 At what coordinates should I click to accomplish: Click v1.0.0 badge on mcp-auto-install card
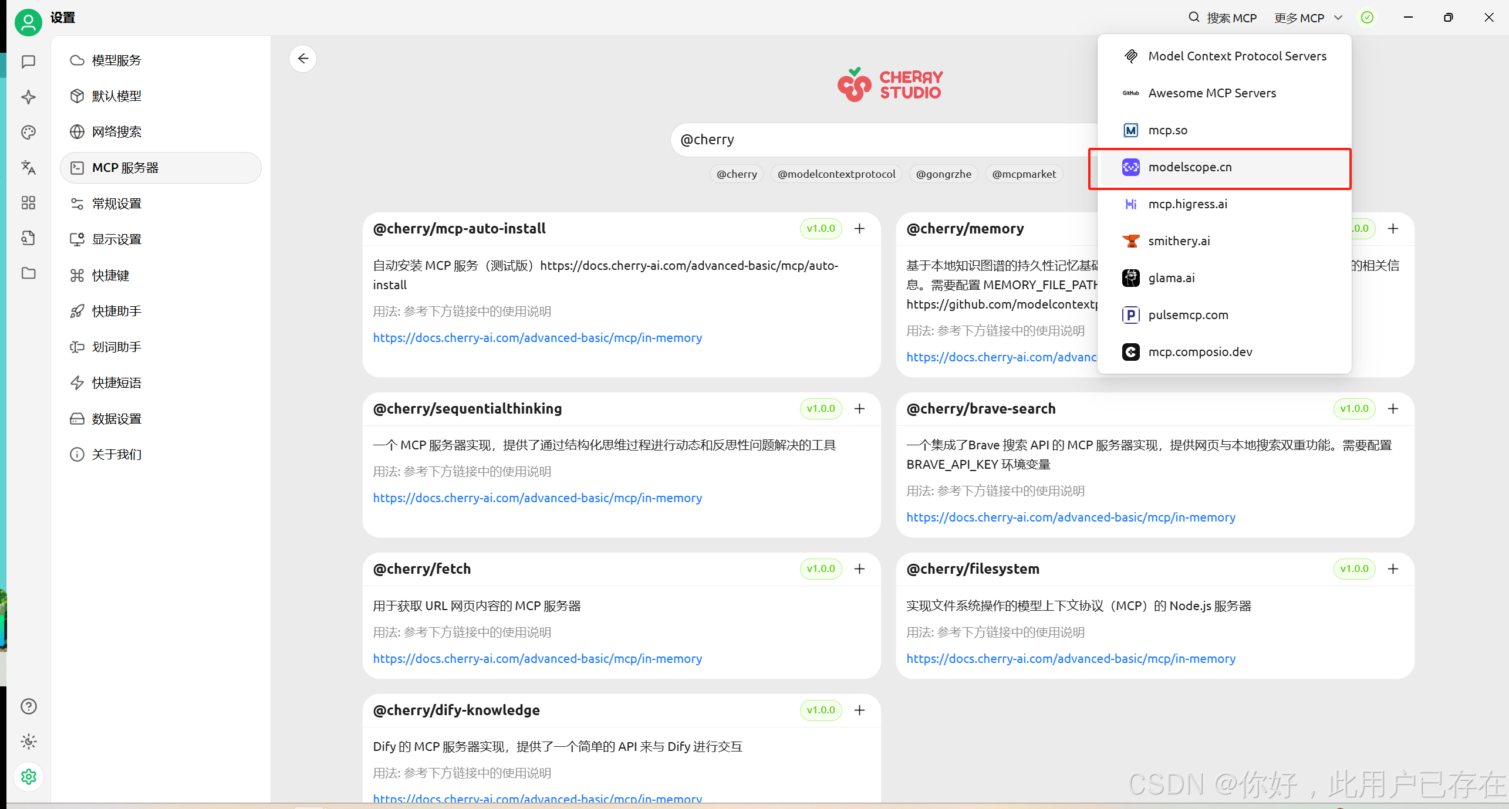tap(821, 228)
